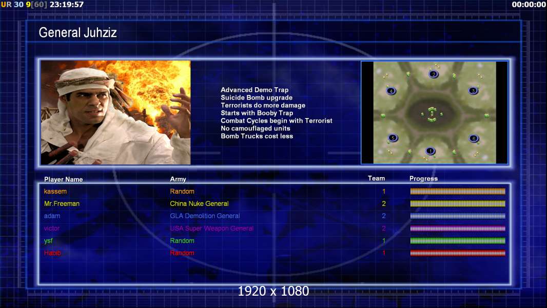Click start position marker 3 on minimap
Viewport: 547px width, 308px height.
[473, 91]
